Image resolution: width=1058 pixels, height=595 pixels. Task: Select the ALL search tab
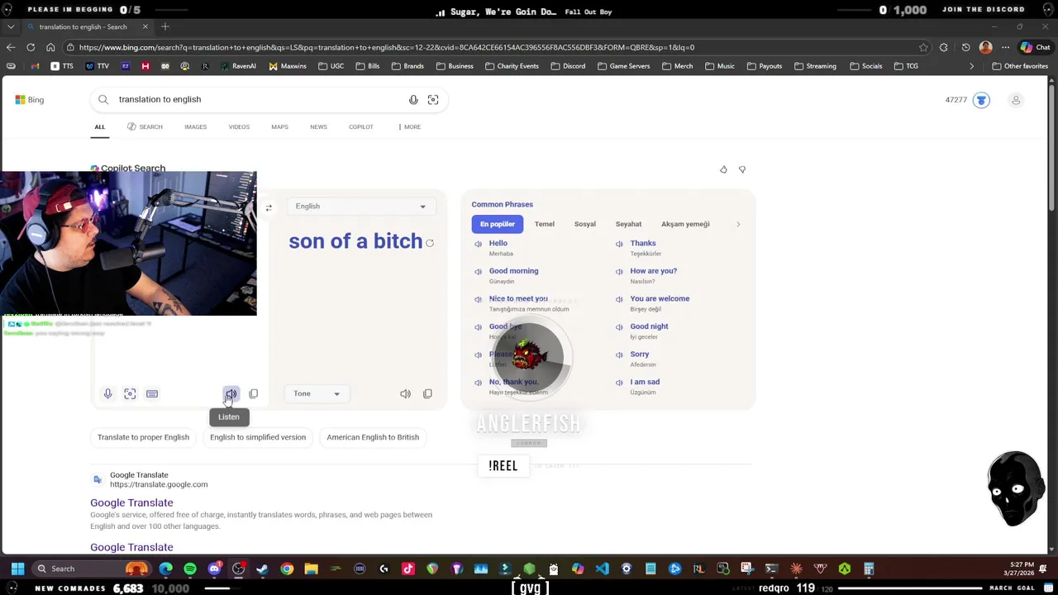tap(99, 126)
